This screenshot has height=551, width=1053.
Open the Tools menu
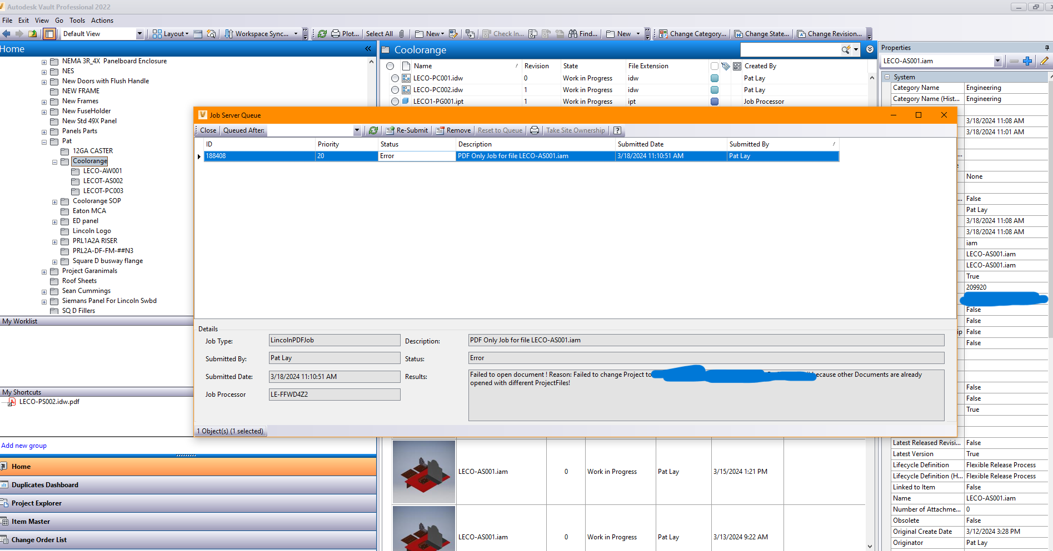tap(77, 20)
